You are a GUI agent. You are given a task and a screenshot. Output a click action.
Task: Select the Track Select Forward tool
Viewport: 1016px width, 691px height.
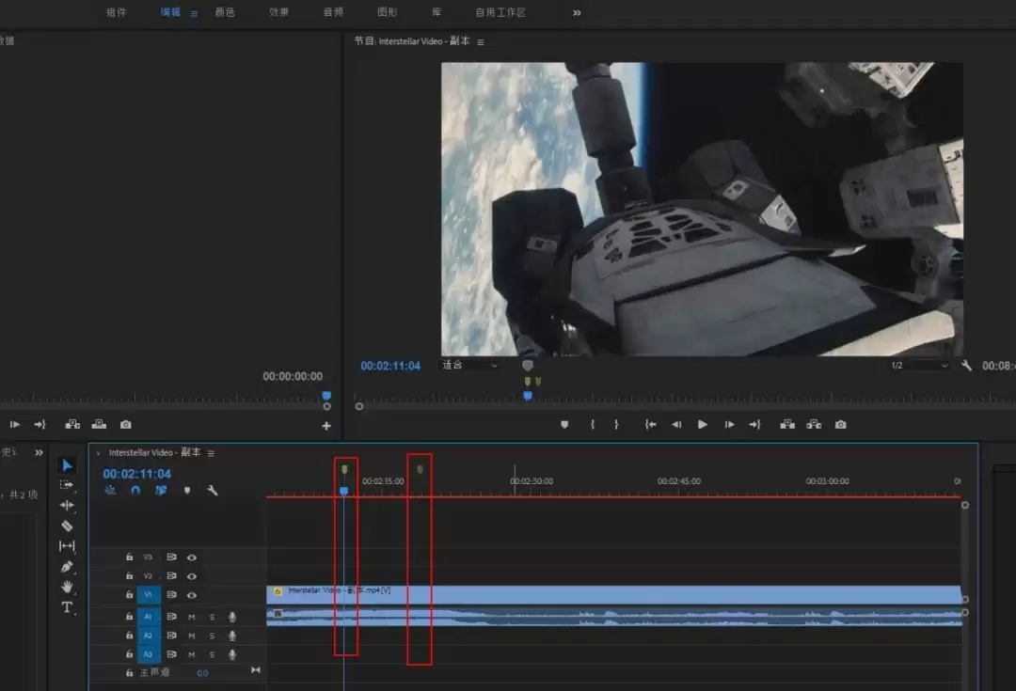tap(67, 484)
